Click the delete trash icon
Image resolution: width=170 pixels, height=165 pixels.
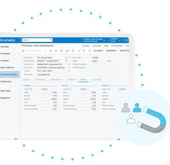(61, 51)
